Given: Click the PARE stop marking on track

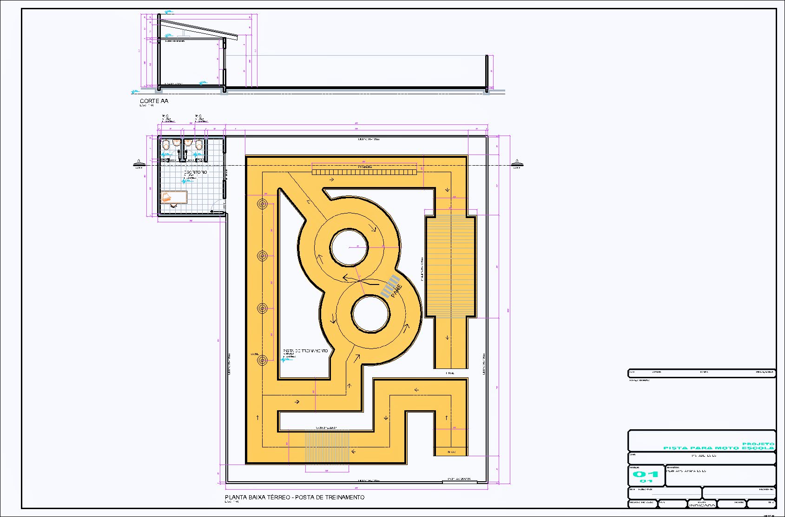Looking at the screenshot, I should (x=396, y=291).
